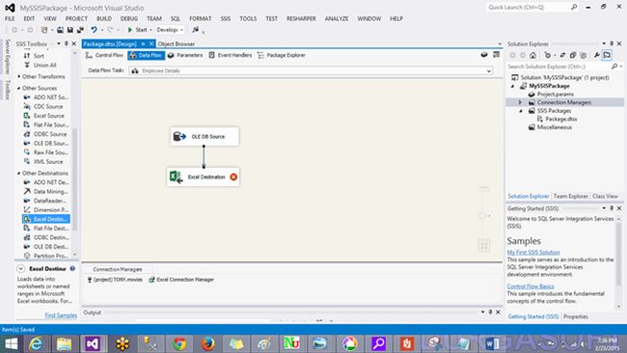Click fit-to-view button below zoom slider
627x353 pixels.
pyautogui.click(x=484, y=245)
